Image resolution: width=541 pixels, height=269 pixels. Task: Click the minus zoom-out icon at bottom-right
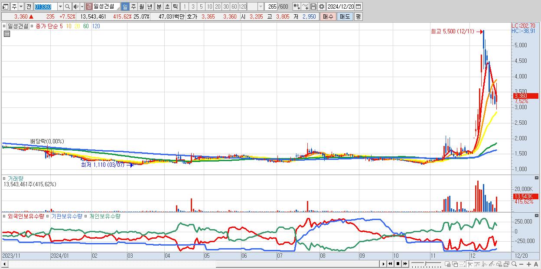click(x=521, y=264)
